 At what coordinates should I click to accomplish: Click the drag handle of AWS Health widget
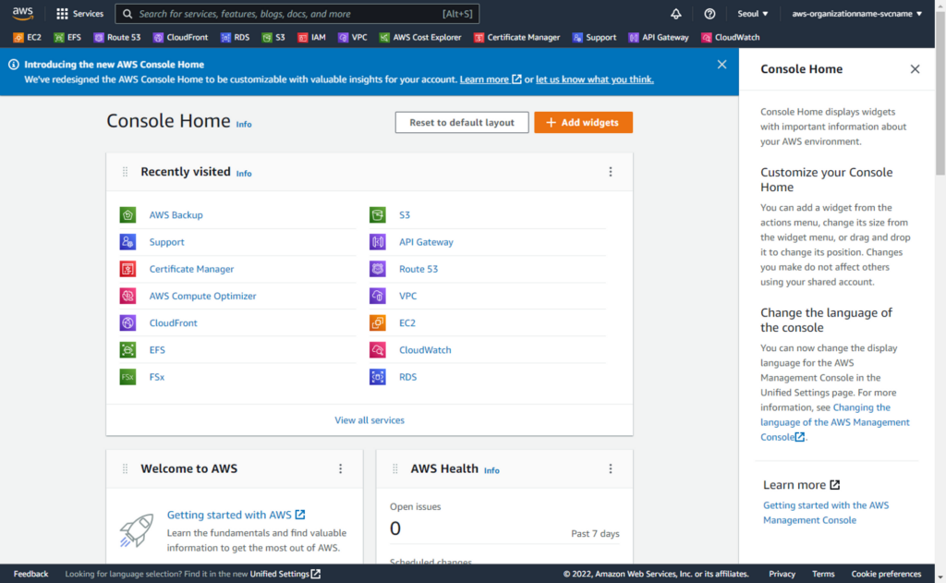pyautogui.click(x=395, y=469)
